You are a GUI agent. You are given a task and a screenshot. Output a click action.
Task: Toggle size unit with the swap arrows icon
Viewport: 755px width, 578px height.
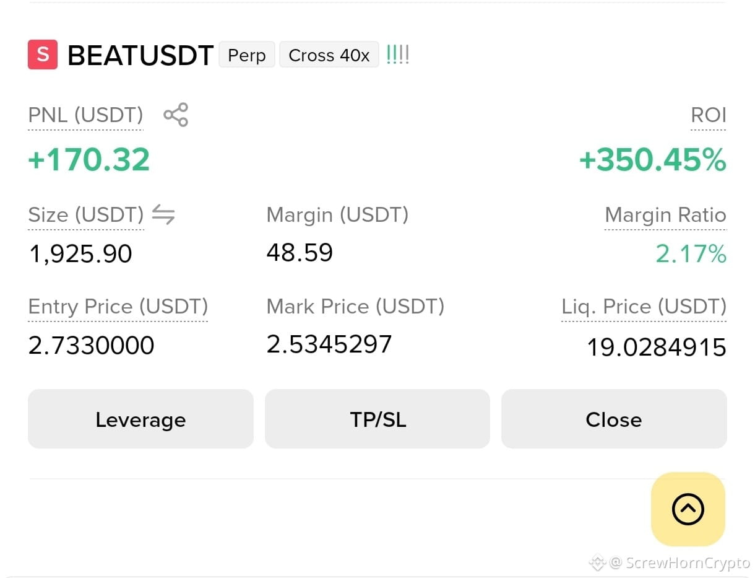(x=163, y=214)
